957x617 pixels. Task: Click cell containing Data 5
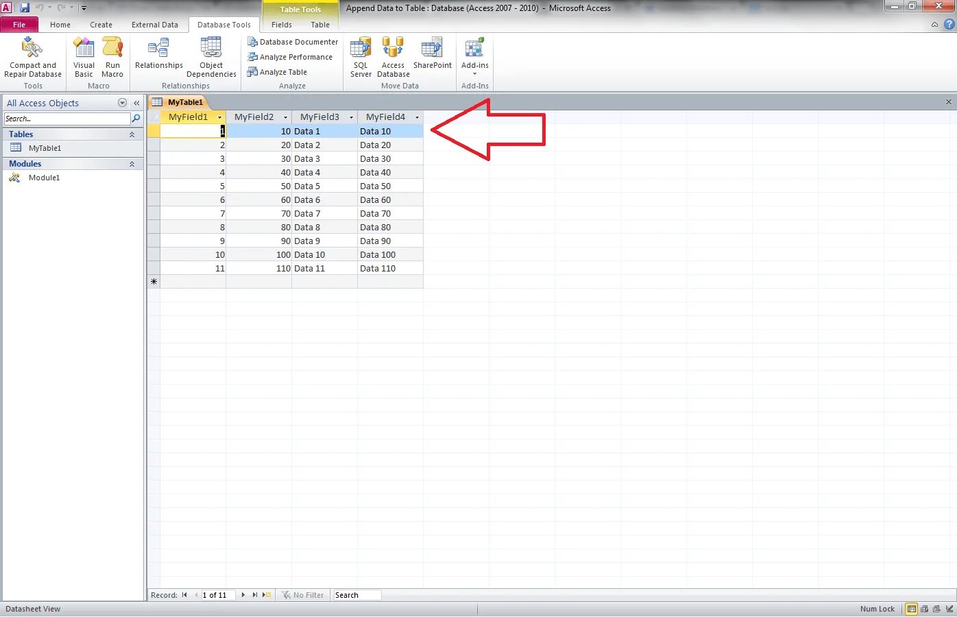tap(324, 186)
